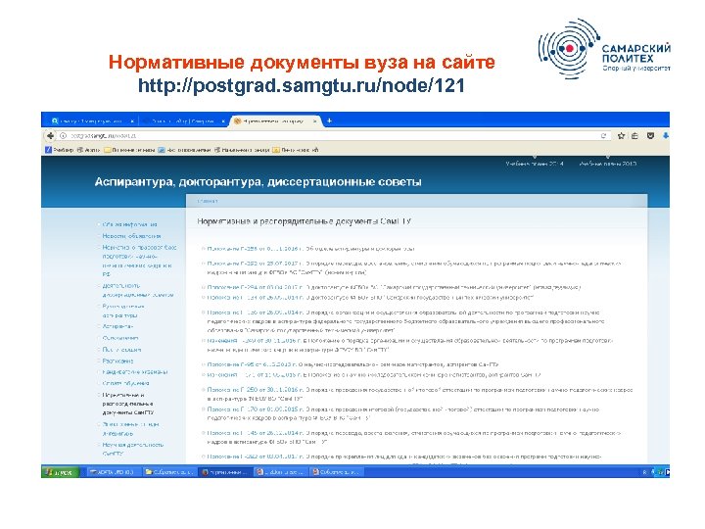
Task: Open downloads with the blue arrow icon
Action: [x=666, y=135]
